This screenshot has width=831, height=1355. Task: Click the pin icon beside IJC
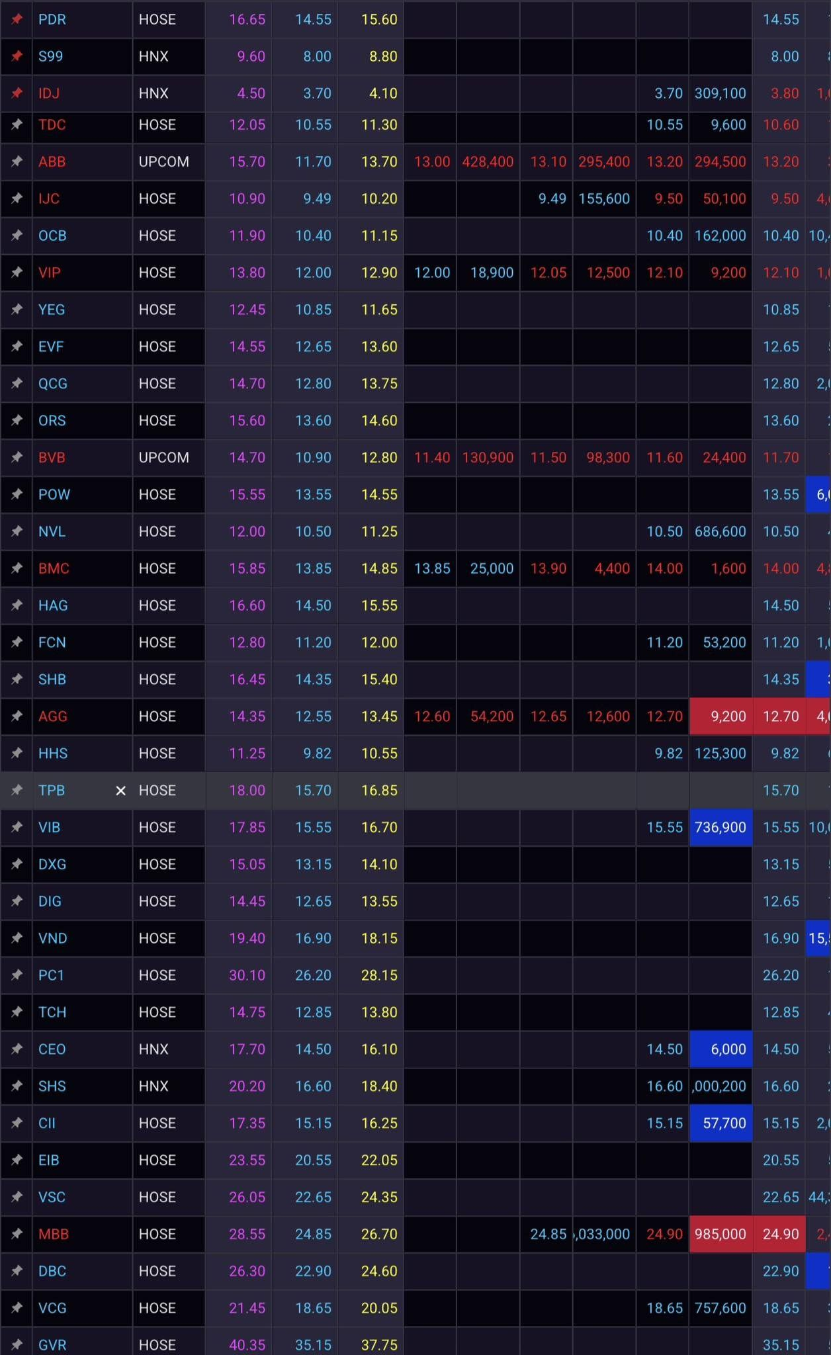[17, 198]
